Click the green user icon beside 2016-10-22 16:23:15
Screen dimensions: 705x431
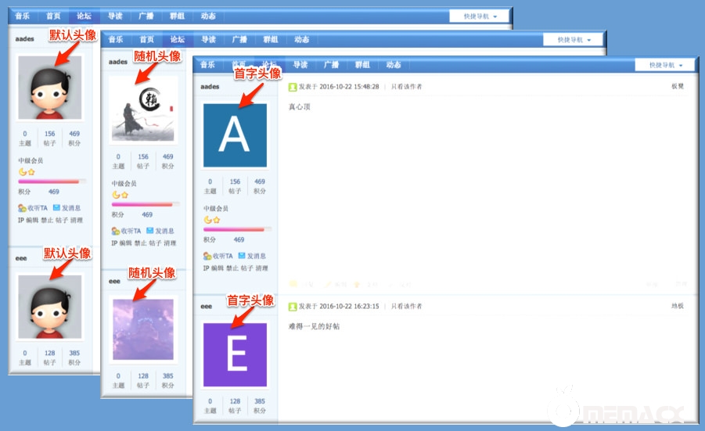point(293,307)
